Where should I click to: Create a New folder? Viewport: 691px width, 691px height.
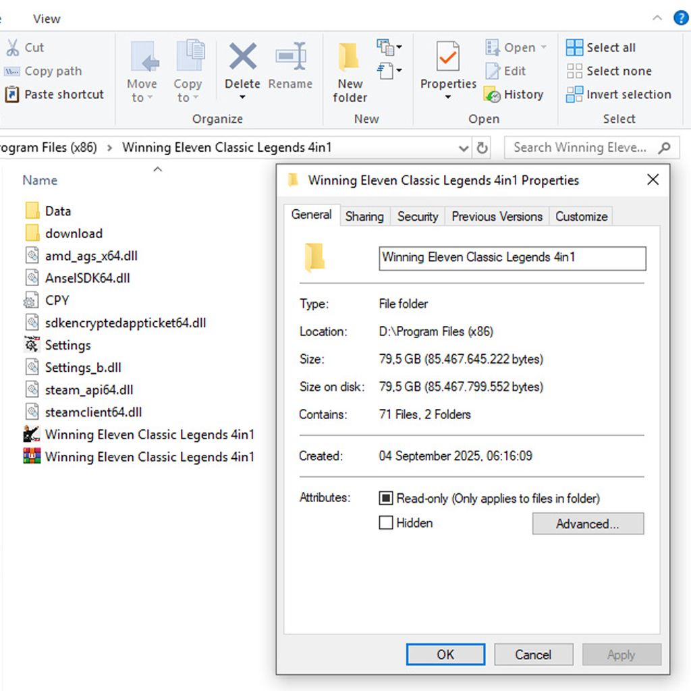click(350, 73)
